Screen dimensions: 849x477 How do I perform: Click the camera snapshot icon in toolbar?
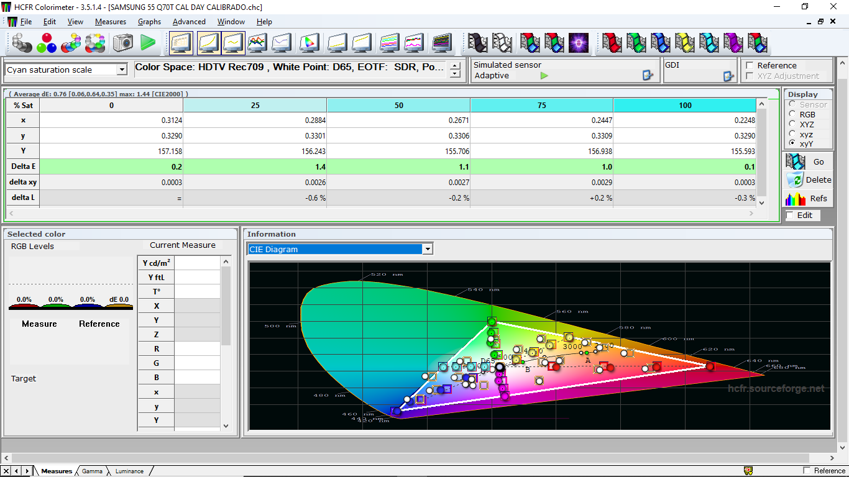coord(122,43)
